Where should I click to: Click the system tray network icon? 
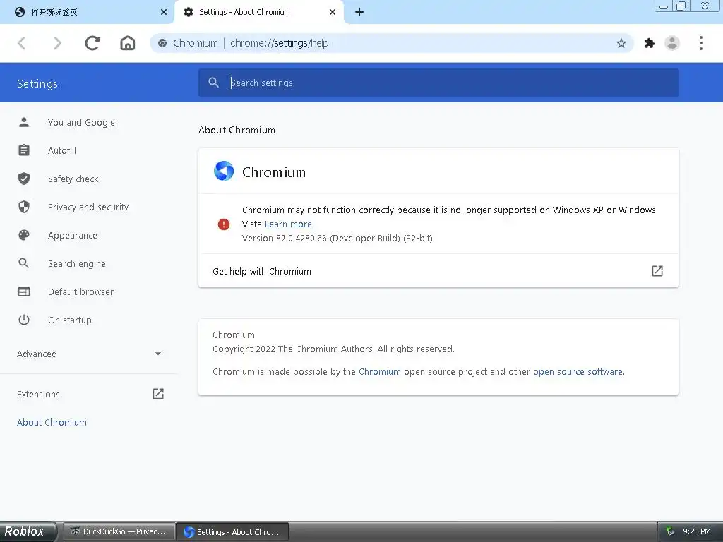(670, 532)
